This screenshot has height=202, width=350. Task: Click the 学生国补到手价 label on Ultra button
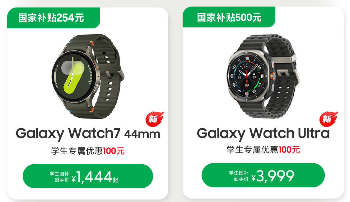[x=239, y=176]
